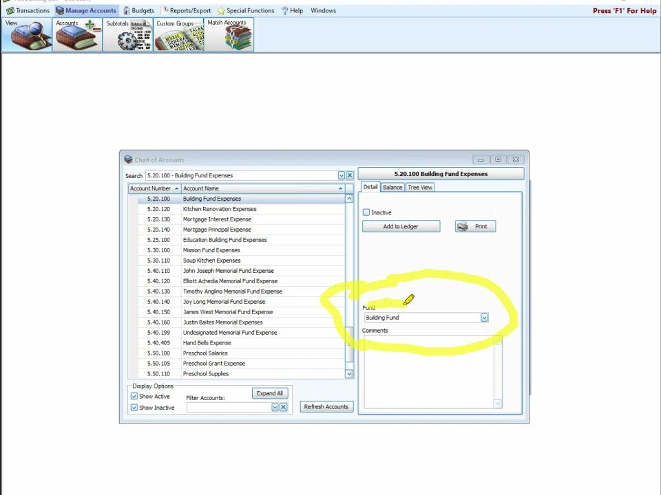The height and width of the screenshot is (495, 661).
Task: Open the Match Accounts toolbar icon
Action: coord(229,35)
